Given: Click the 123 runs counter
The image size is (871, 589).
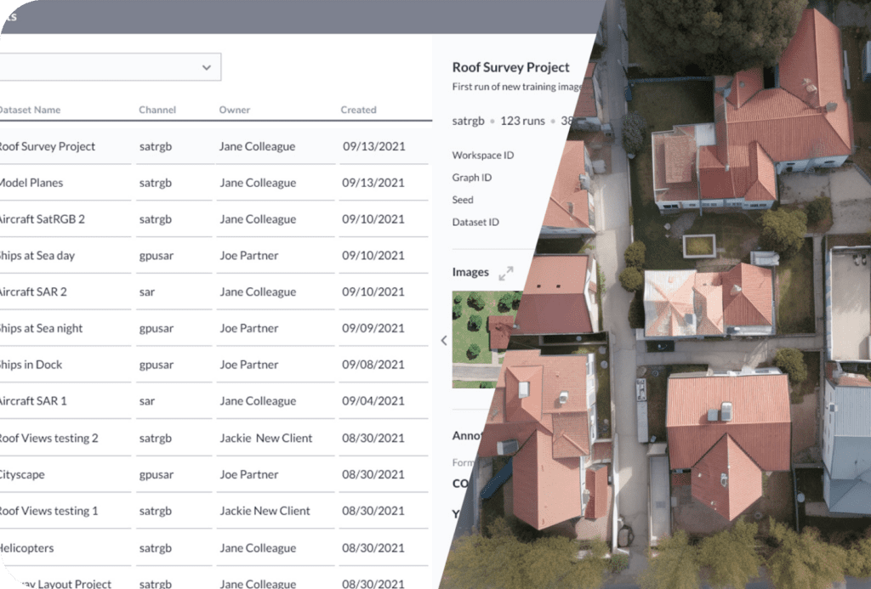Looking at the screenshot, I should point(522,120).
